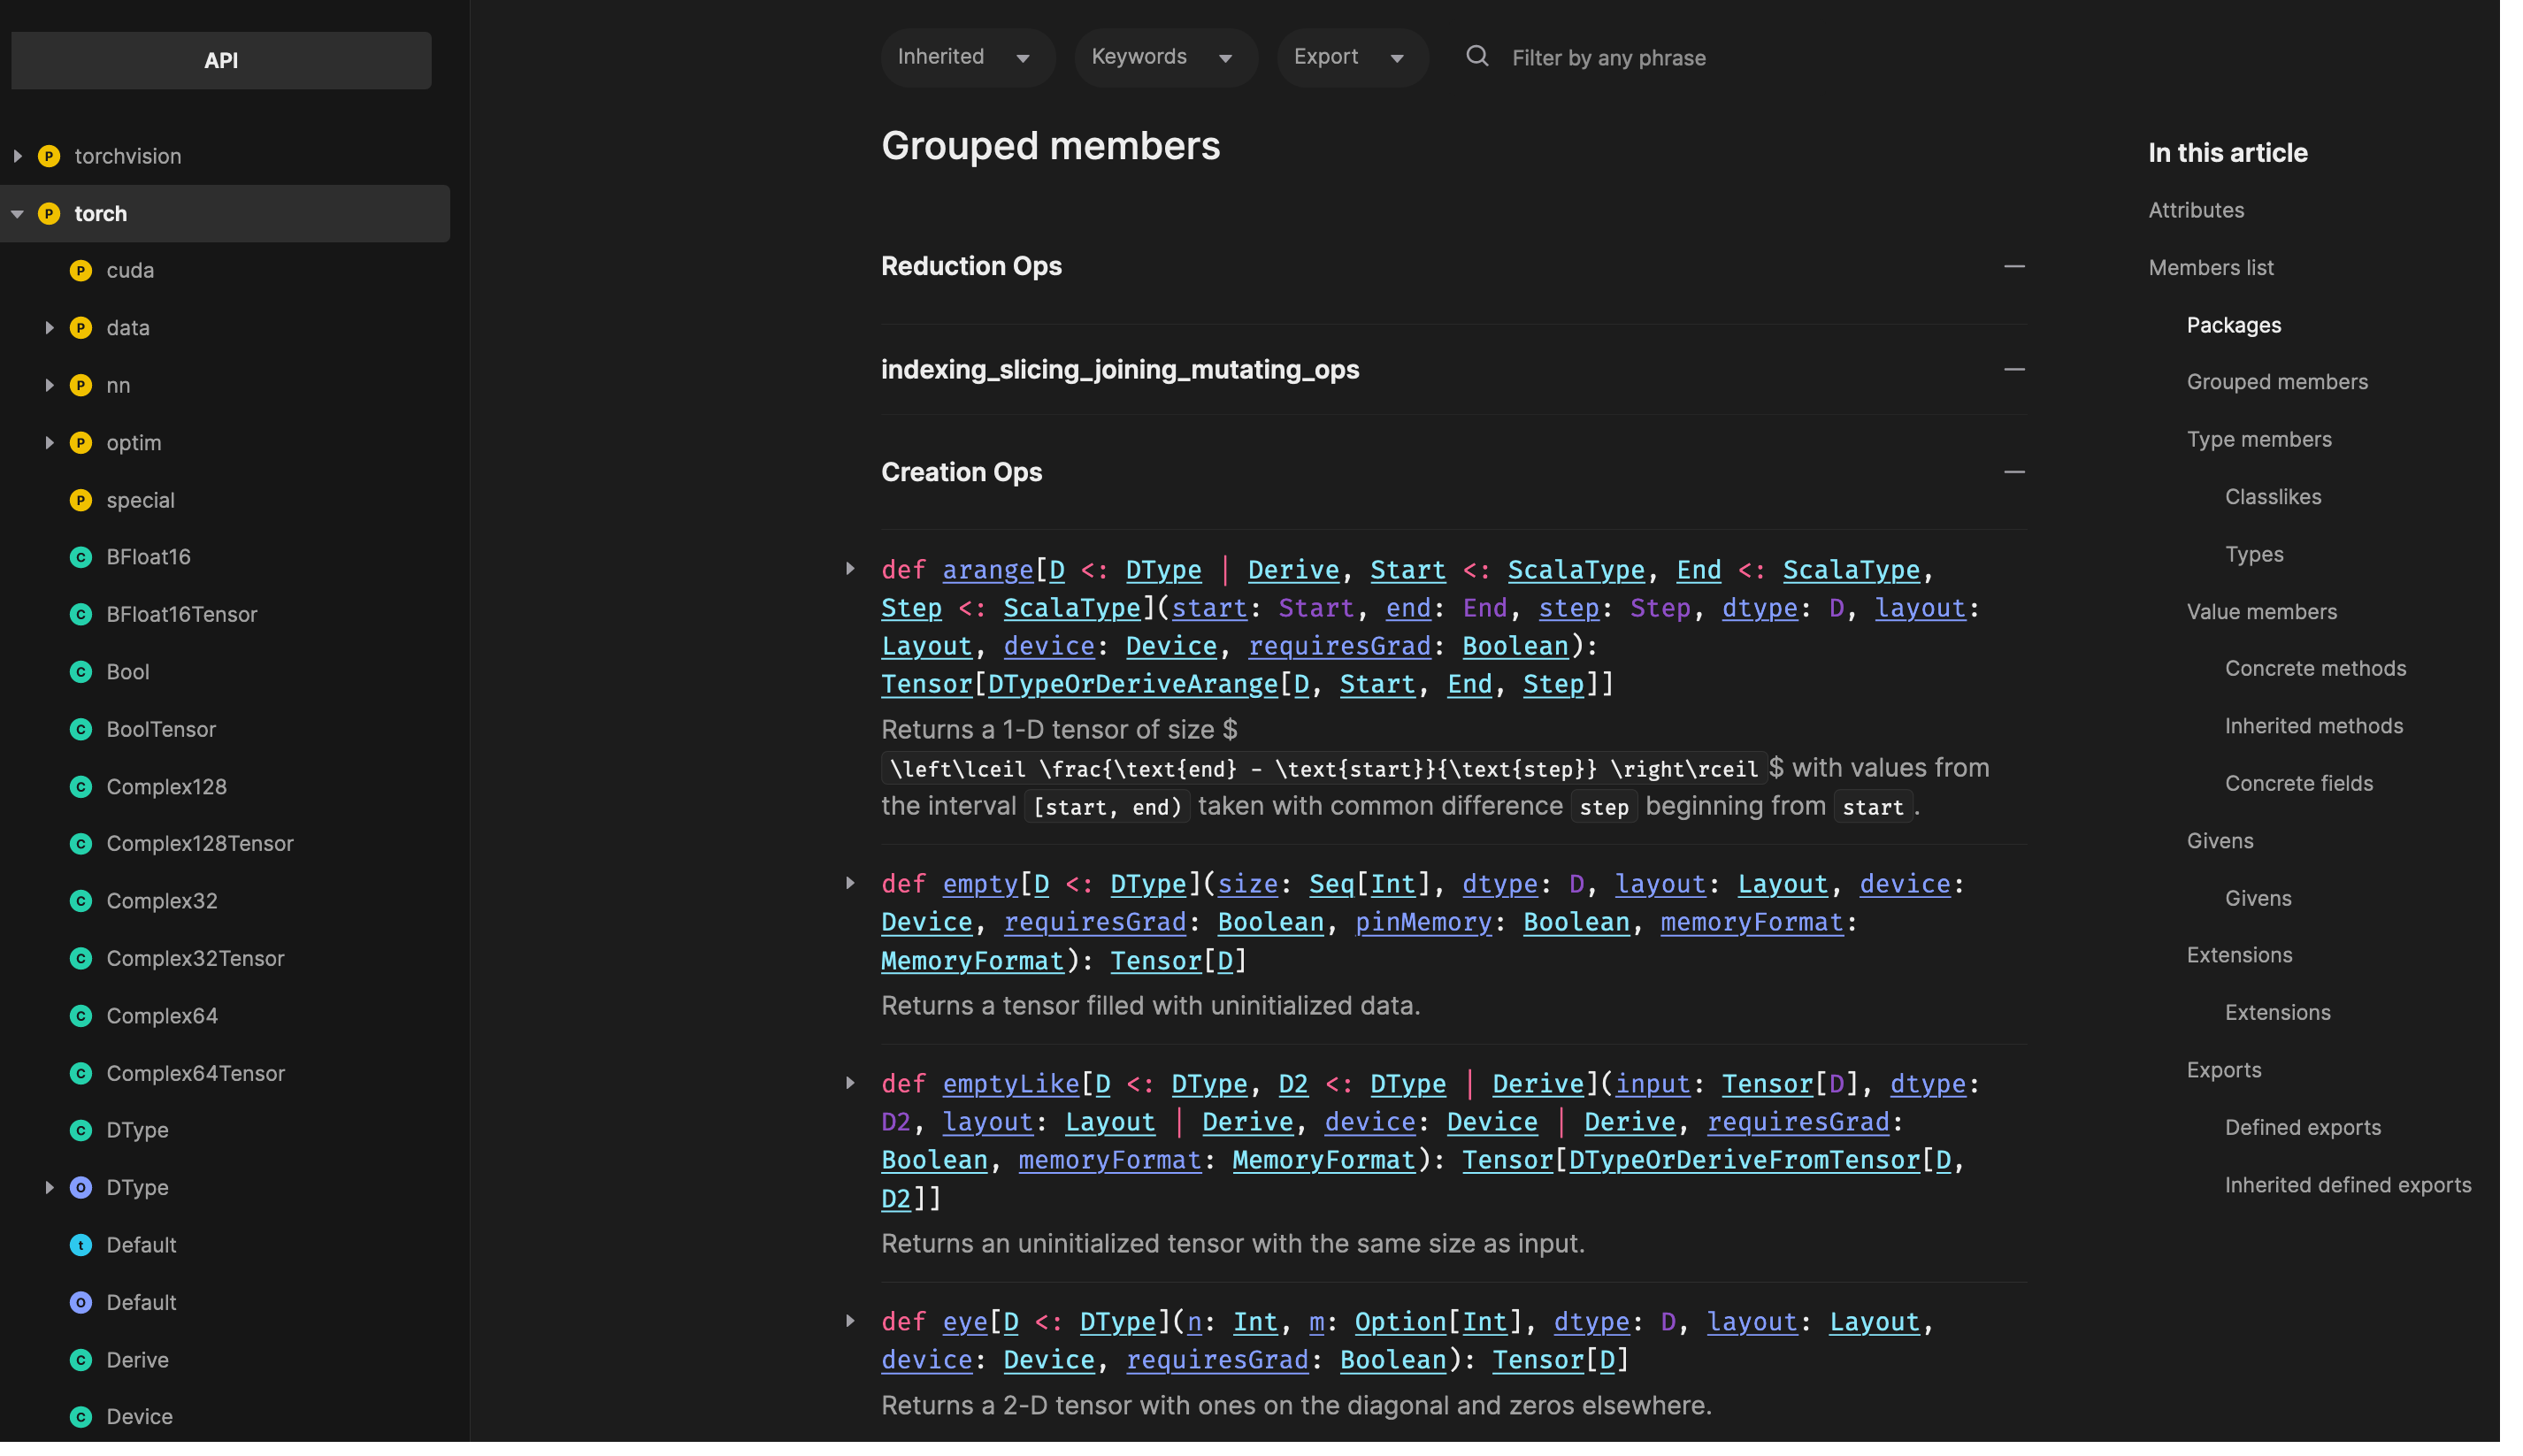
Task: Expand the nn package tree
Action: (49, 385)
